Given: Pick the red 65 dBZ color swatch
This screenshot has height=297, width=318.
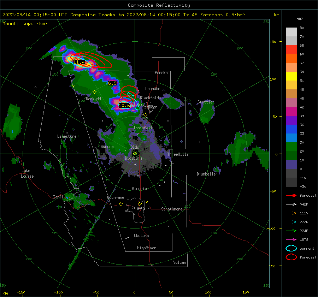Looking at the screenshot, I should click(291, 49).
